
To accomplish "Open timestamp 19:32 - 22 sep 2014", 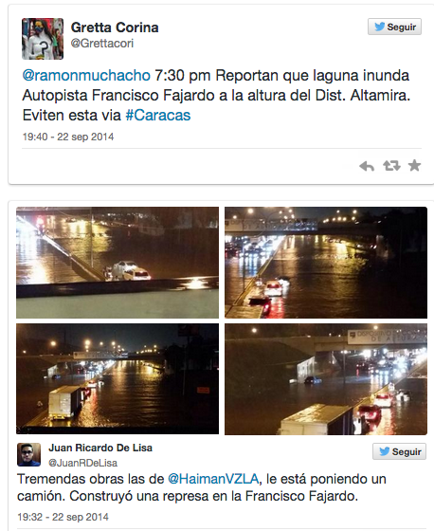I will tap(63, 517).
